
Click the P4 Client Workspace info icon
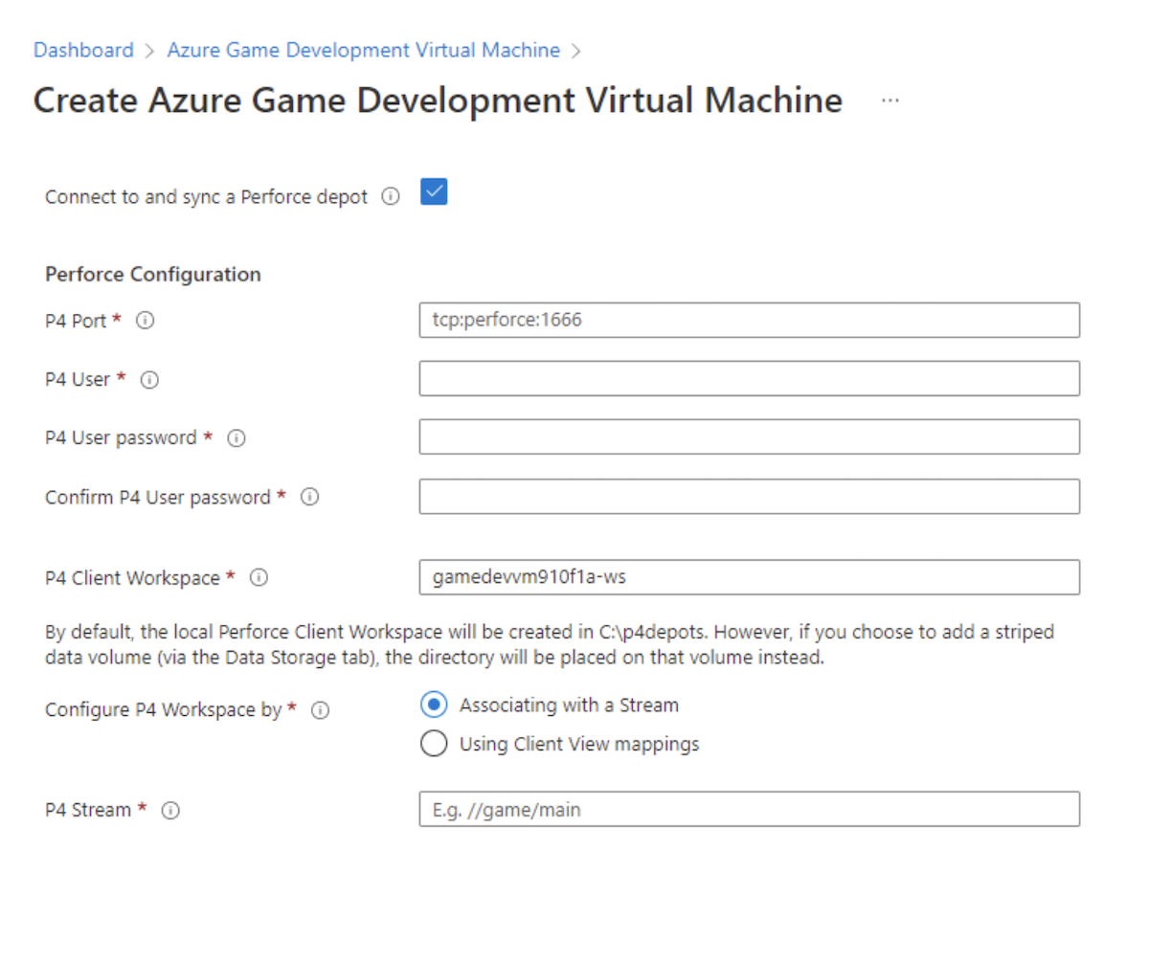coord(259,577)
